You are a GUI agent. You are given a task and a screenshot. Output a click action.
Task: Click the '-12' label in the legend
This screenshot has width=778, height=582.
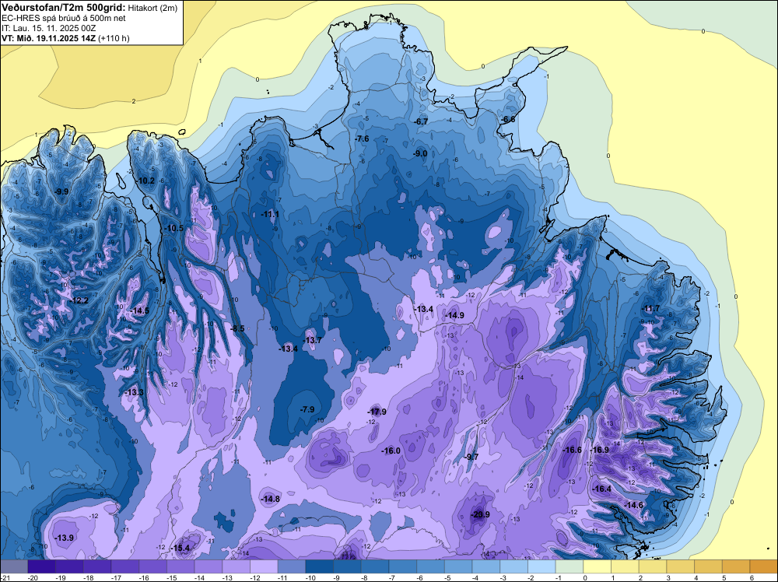[255, 577]
